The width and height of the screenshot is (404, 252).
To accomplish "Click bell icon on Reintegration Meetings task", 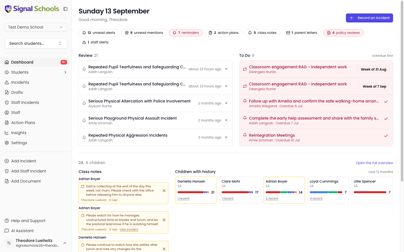I will [x=245, y=135].
